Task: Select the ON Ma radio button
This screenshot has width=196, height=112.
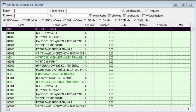Action: tap(100, 20)
